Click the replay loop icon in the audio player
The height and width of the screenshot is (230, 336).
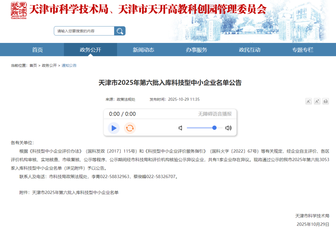[130, 128]
